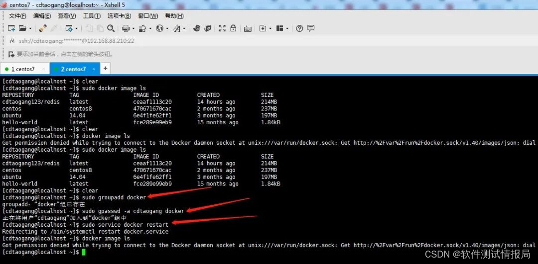Click the speech bubble feedback icon
Viewport: 538px width, 264px height.
pos(311,28)
